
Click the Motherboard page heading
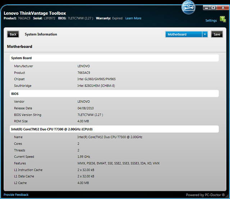point(19,47)
